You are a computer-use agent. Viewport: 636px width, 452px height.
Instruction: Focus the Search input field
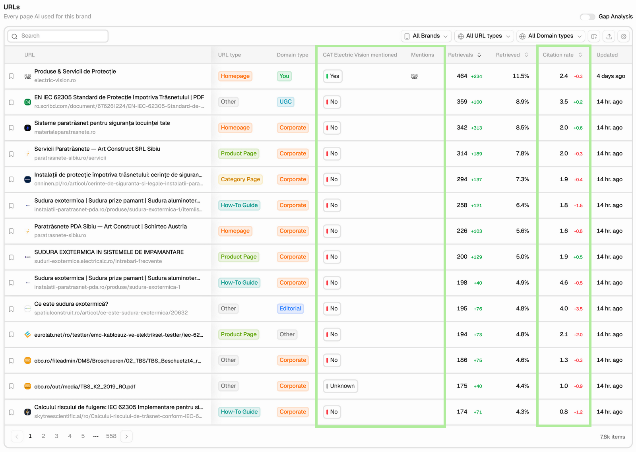[58, 36]
